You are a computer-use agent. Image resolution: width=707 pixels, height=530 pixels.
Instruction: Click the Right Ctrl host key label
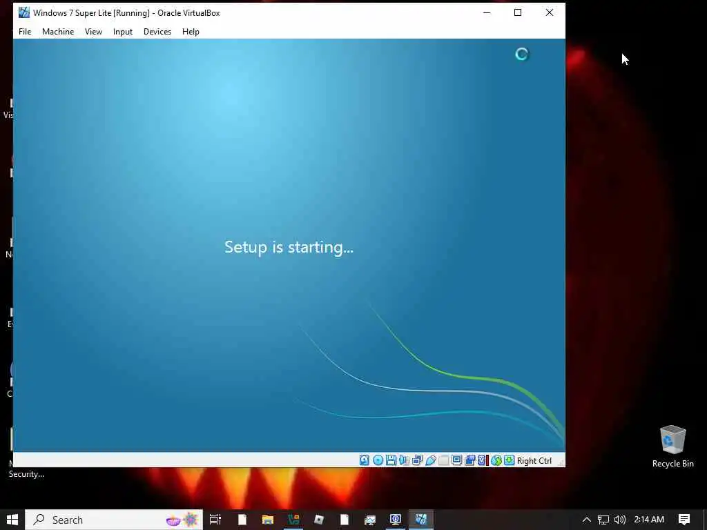pos(534,460)
